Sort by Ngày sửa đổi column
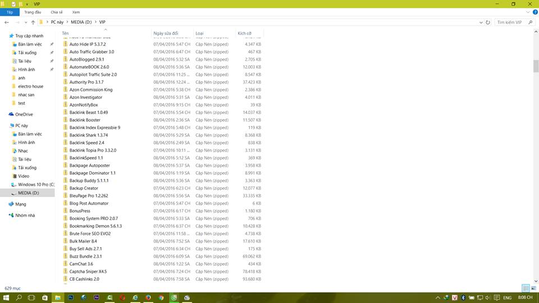Screen dimensions: 539x303 click(x=172, y=33)
